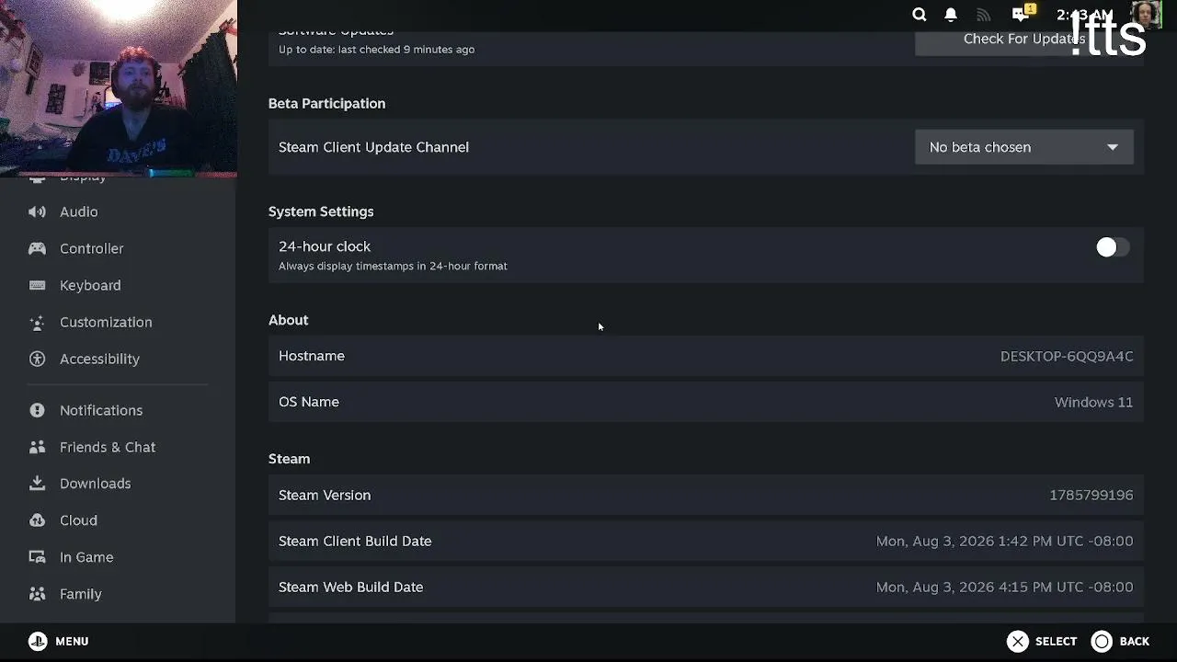Image resolution: width=1177 pixels, height=662 pixels.
Task: Click the web build date ending 4:15 PM
Action: (x=1005, y=587)
